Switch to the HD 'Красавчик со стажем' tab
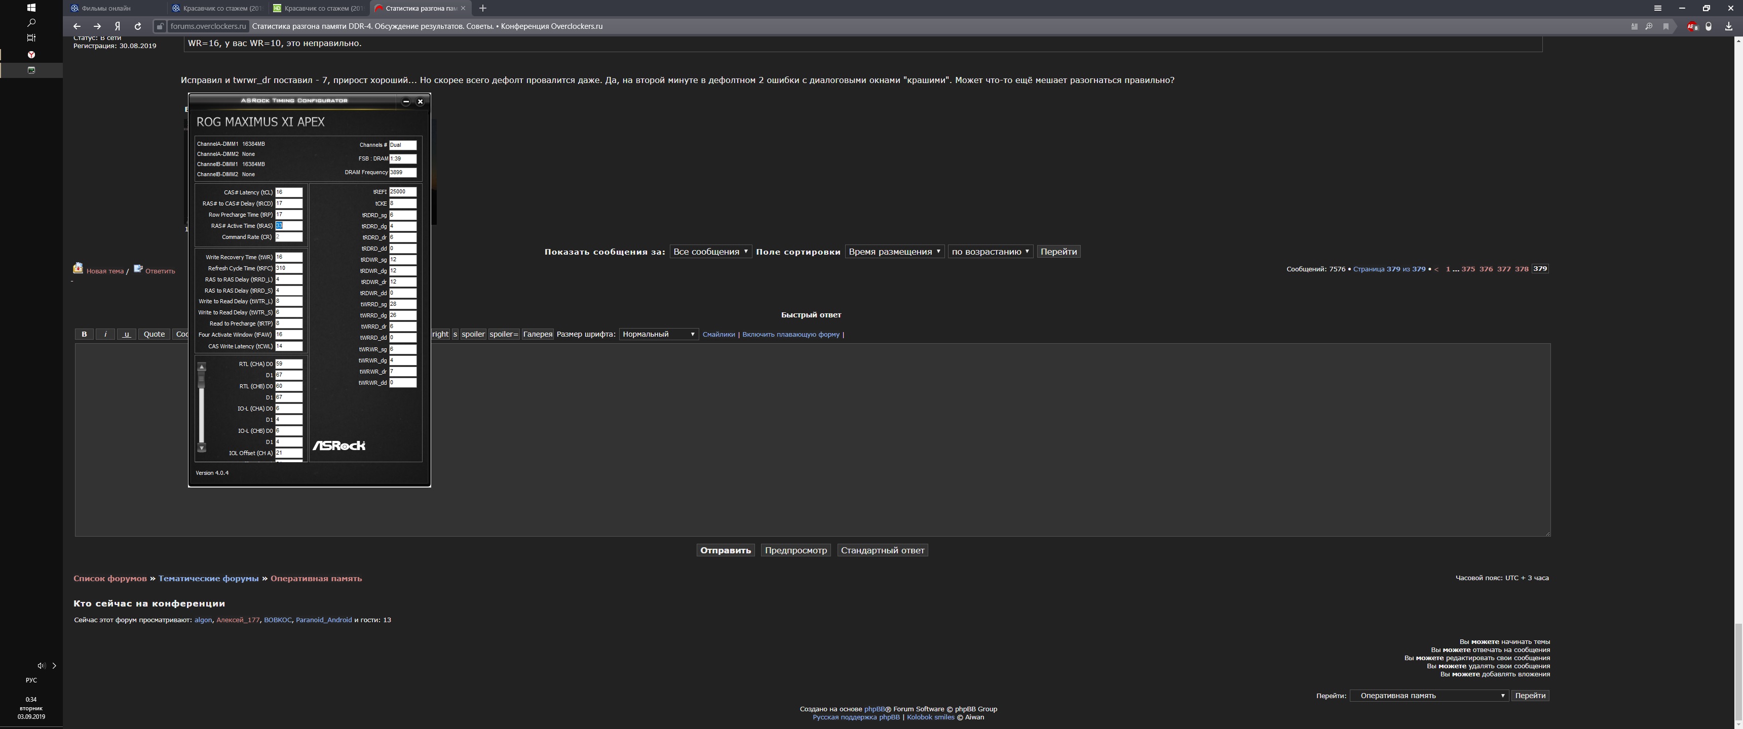The height and width of the screenshot is (729, 1743). click(x=318, y=8)
